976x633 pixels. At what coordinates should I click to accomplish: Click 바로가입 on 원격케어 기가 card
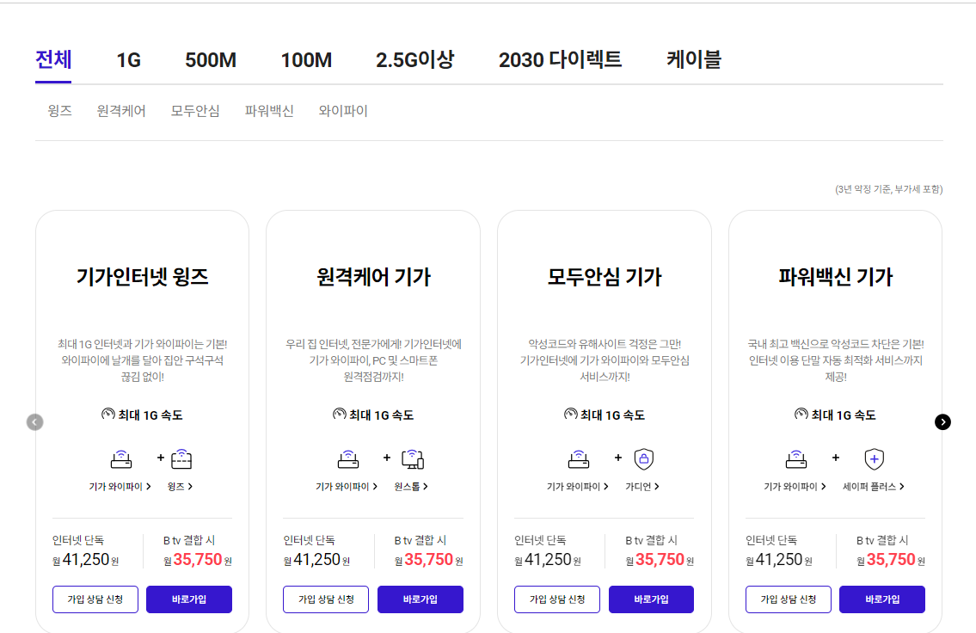pos(420,599)
